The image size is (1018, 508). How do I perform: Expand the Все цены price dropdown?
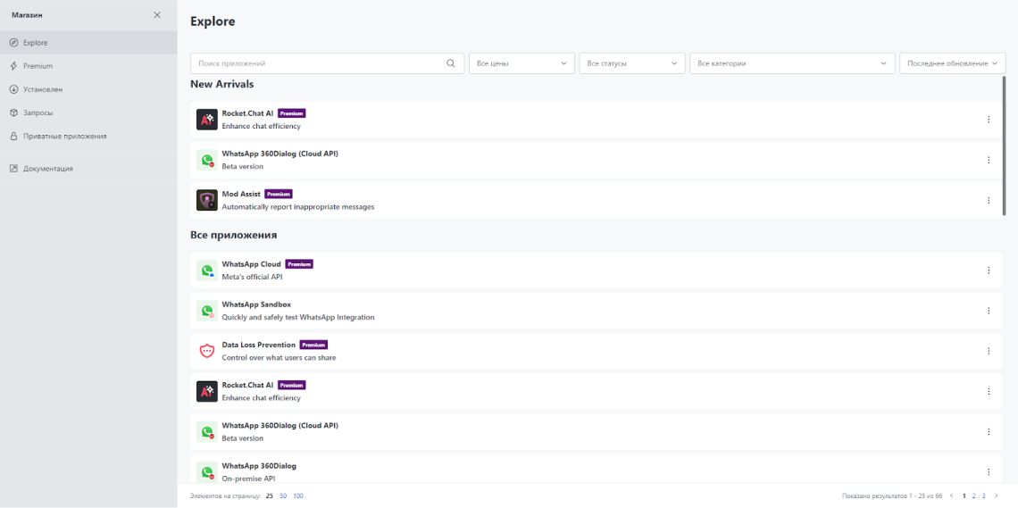[522, 63]
